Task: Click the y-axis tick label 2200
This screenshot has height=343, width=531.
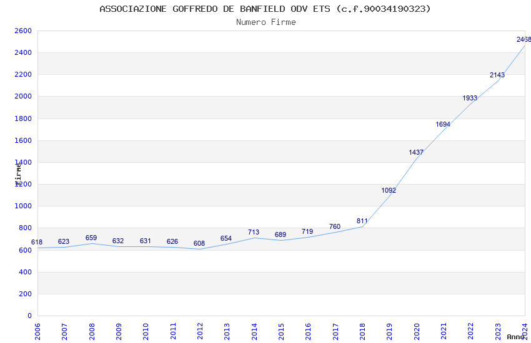Action: pos(23,75)
